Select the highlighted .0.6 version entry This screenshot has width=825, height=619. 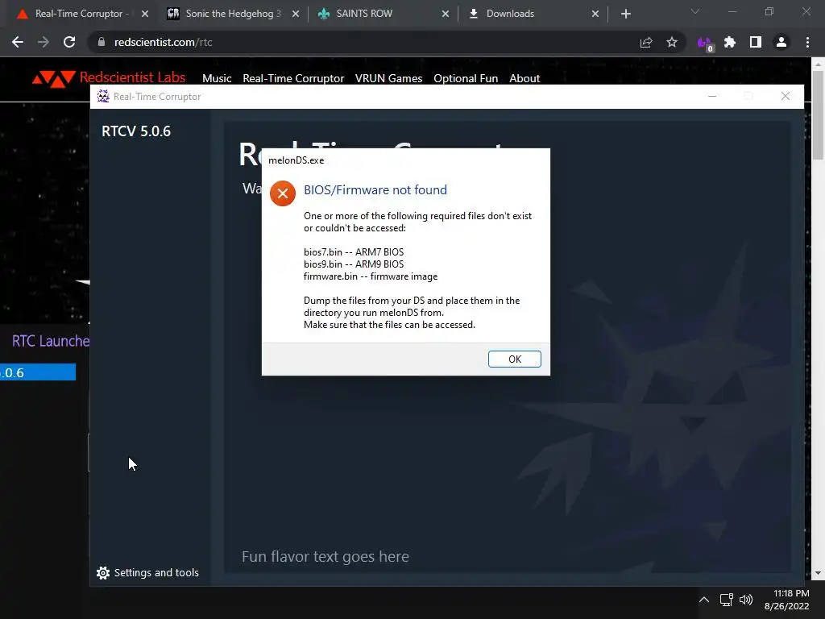(x=38, y=372)
